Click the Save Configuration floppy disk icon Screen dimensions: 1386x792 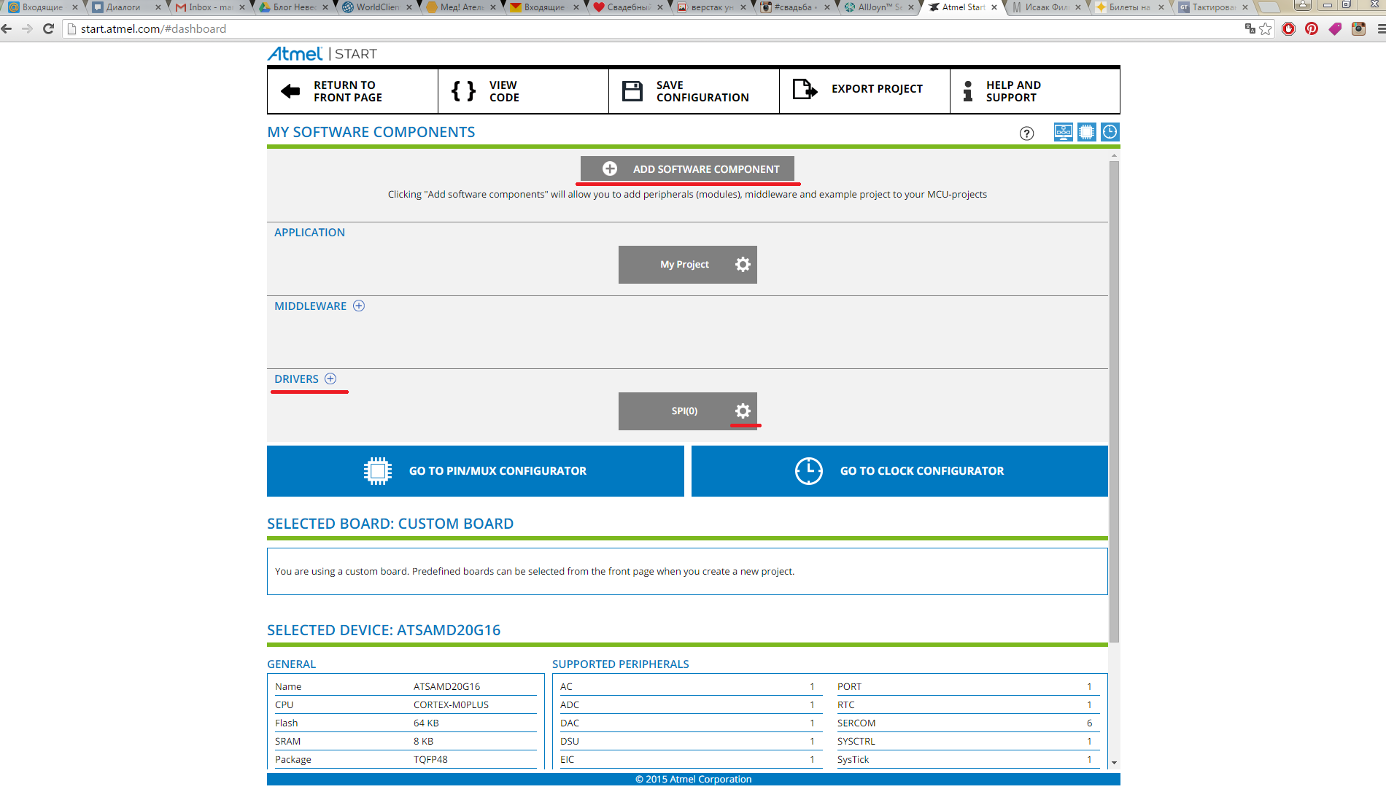coord(632,91)
